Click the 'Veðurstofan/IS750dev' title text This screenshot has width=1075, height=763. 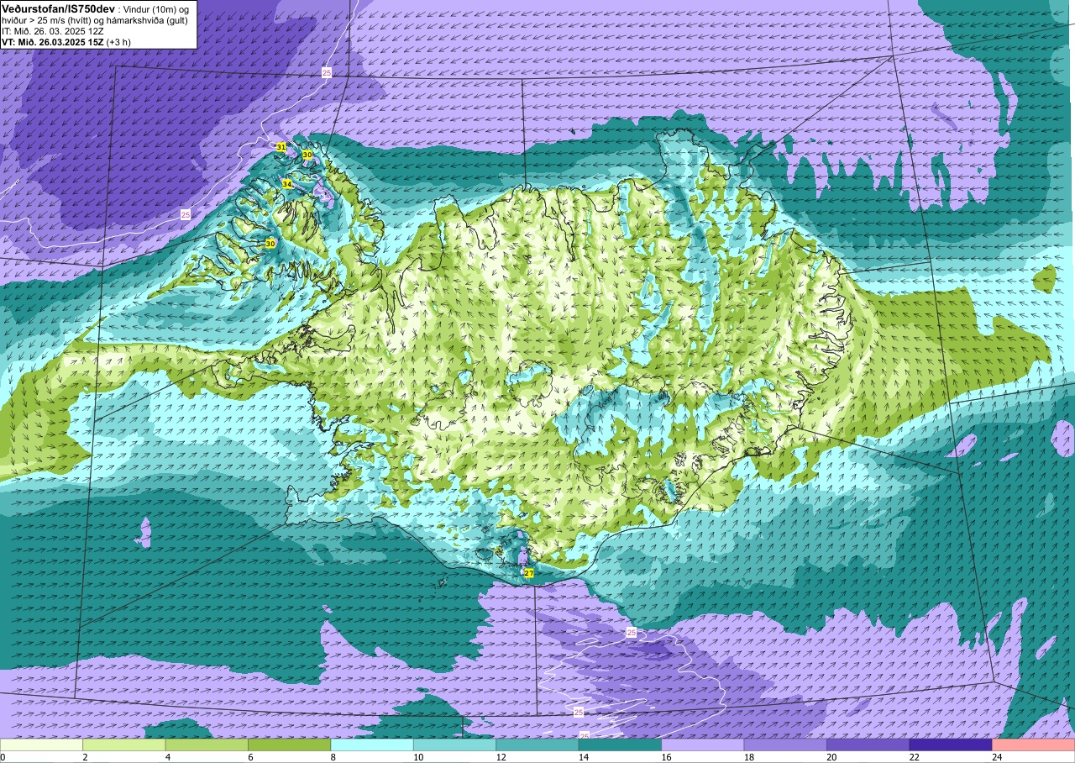pyautogui.click(x=58, y=8)
